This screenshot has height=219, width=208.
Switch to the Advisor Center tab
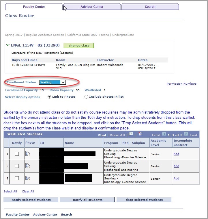coord(92,7)
